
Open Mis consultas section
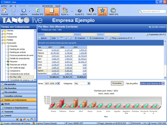point(19,92)
